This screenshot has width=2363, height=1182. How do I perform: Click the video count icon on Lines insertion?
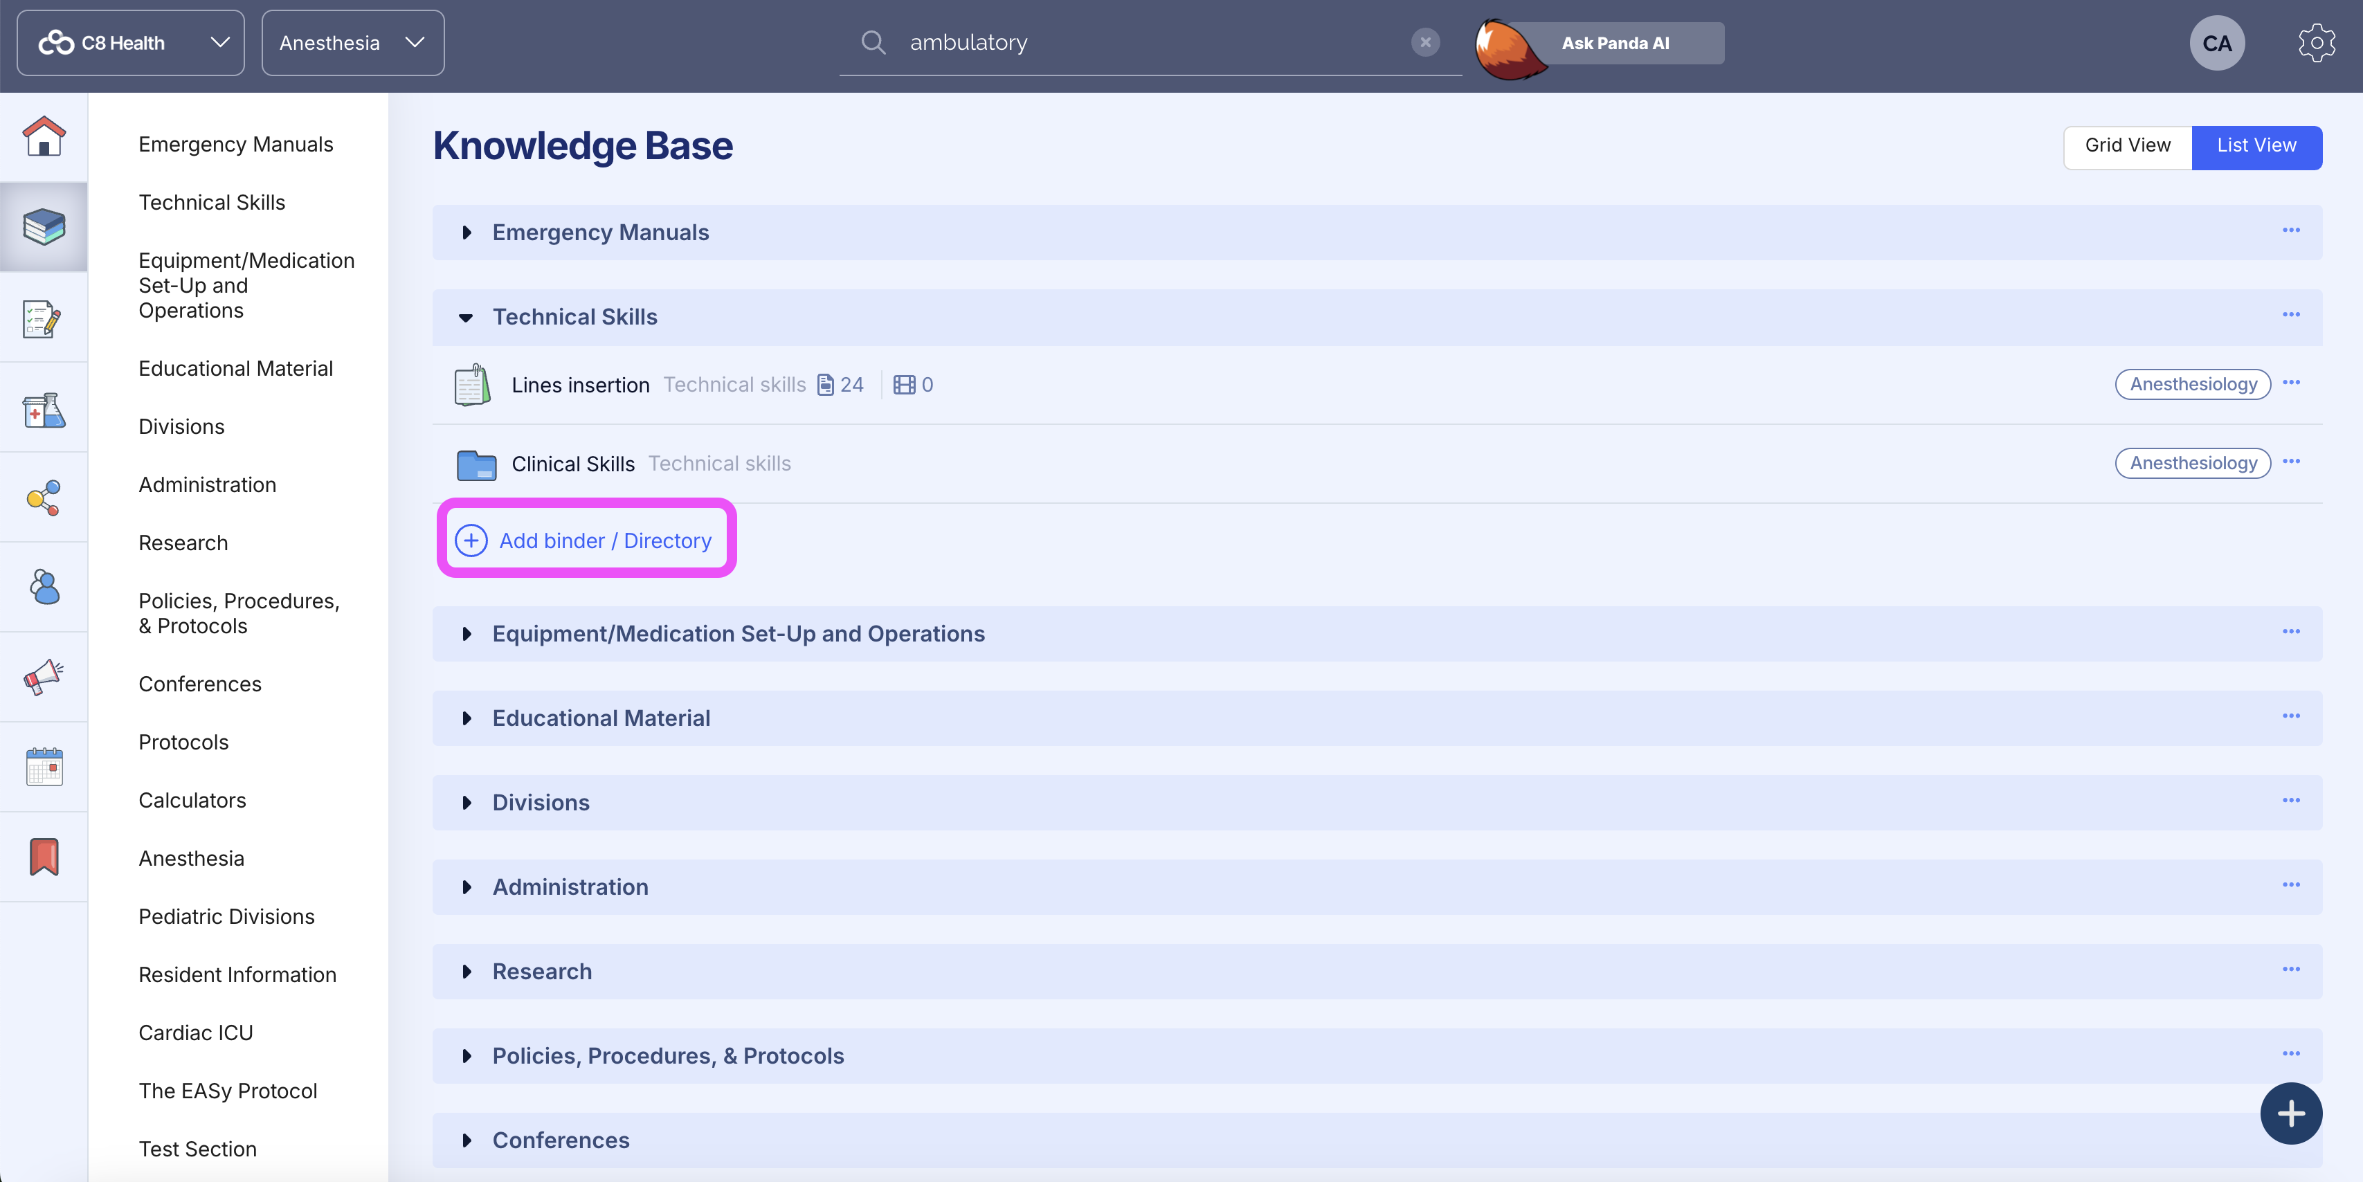[903, 385]
